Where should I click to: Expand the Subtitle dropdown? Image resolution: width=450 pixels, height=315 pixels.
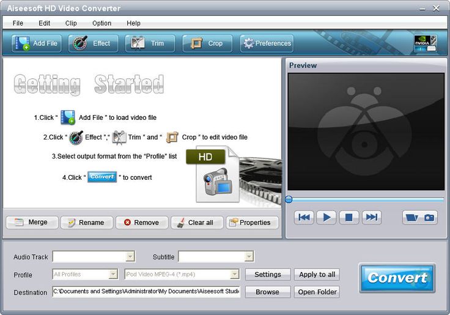click(x=248, y=256)
